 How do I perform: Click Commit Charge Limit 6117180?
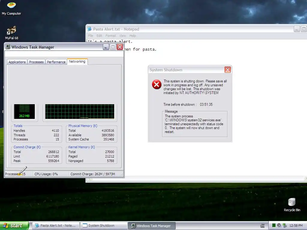[x=52, y=156]
